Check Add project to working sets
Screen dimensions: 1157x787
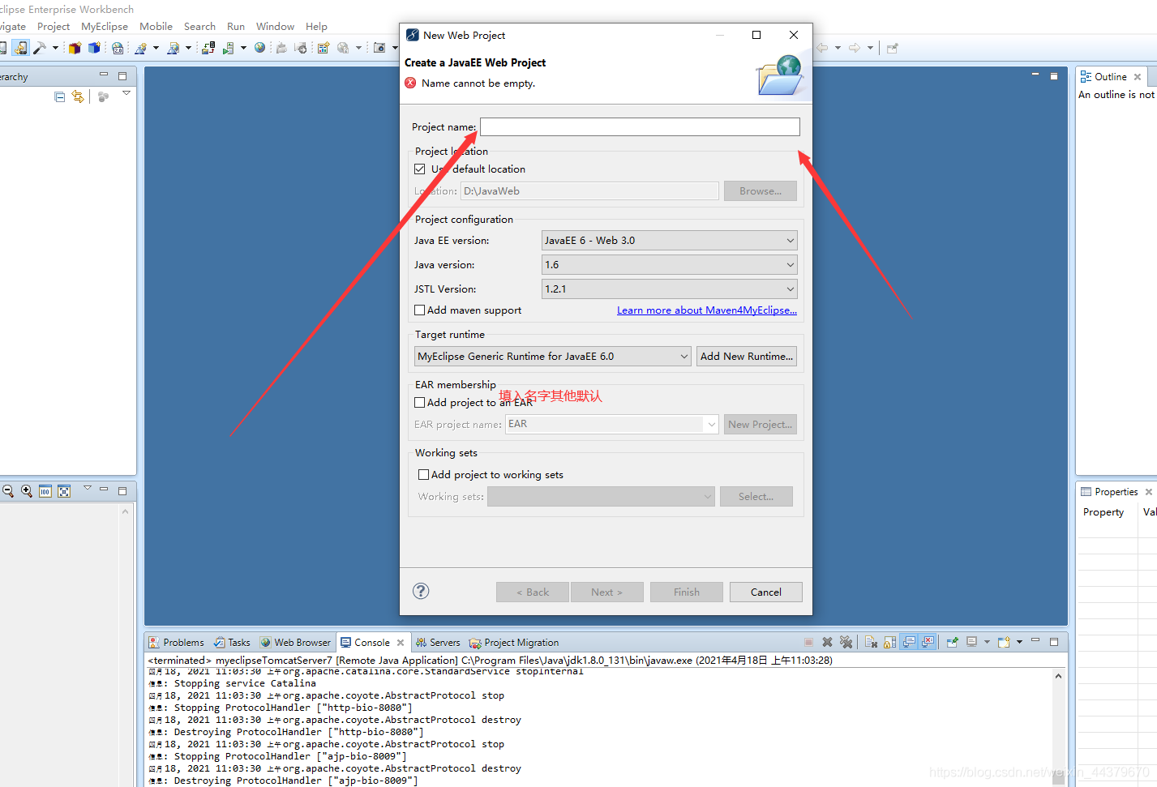tap(423, 475)
